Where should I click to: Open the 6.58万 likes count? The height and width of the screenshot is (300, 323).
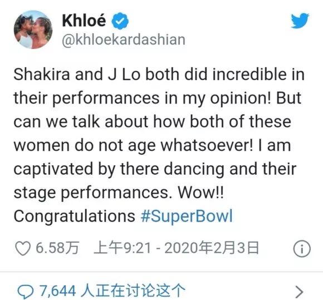pyautogui.click(x=58, y=248)
